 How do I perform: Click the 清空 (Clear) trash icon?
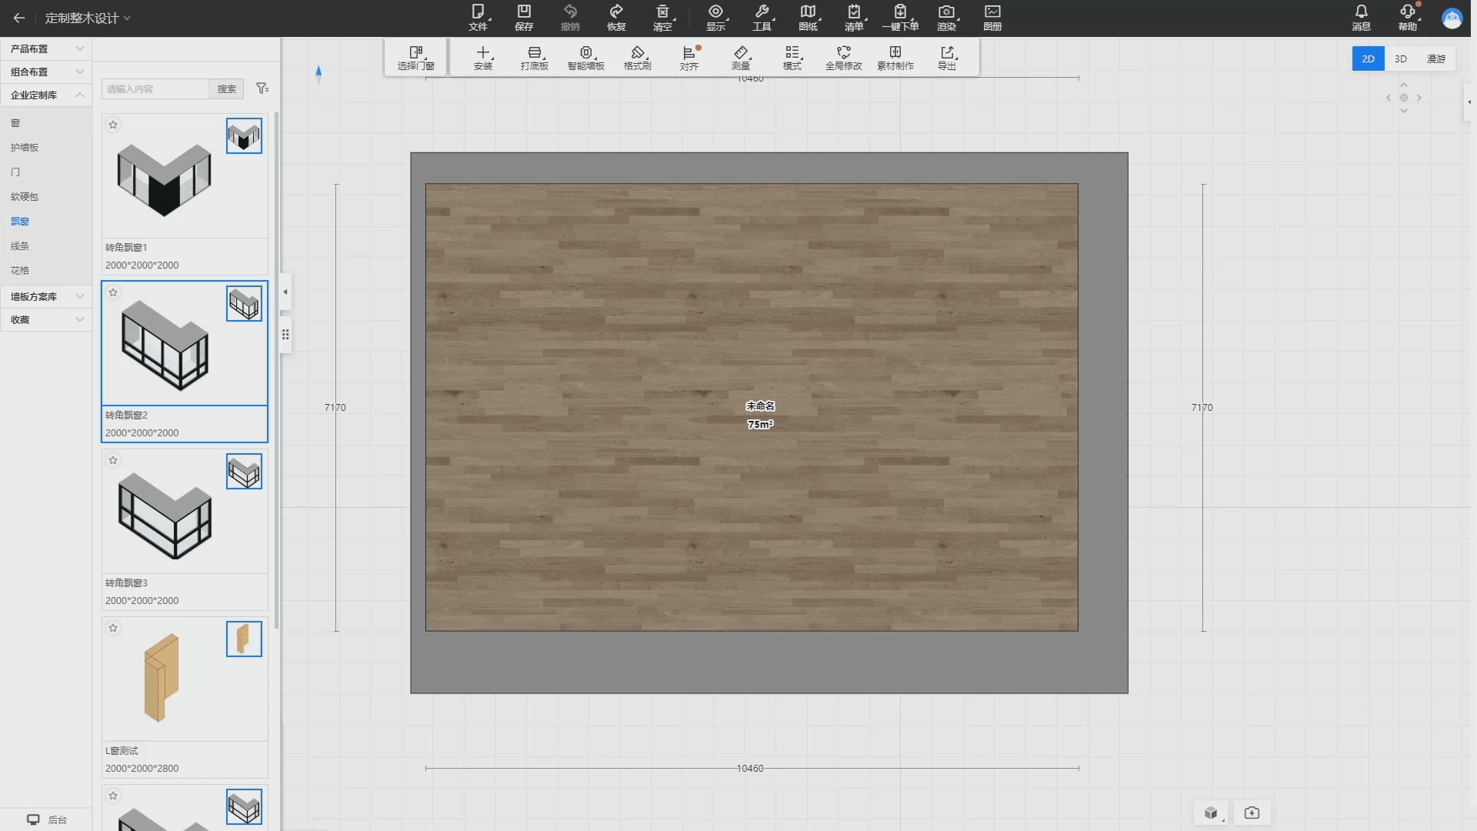tap(662, 17)
